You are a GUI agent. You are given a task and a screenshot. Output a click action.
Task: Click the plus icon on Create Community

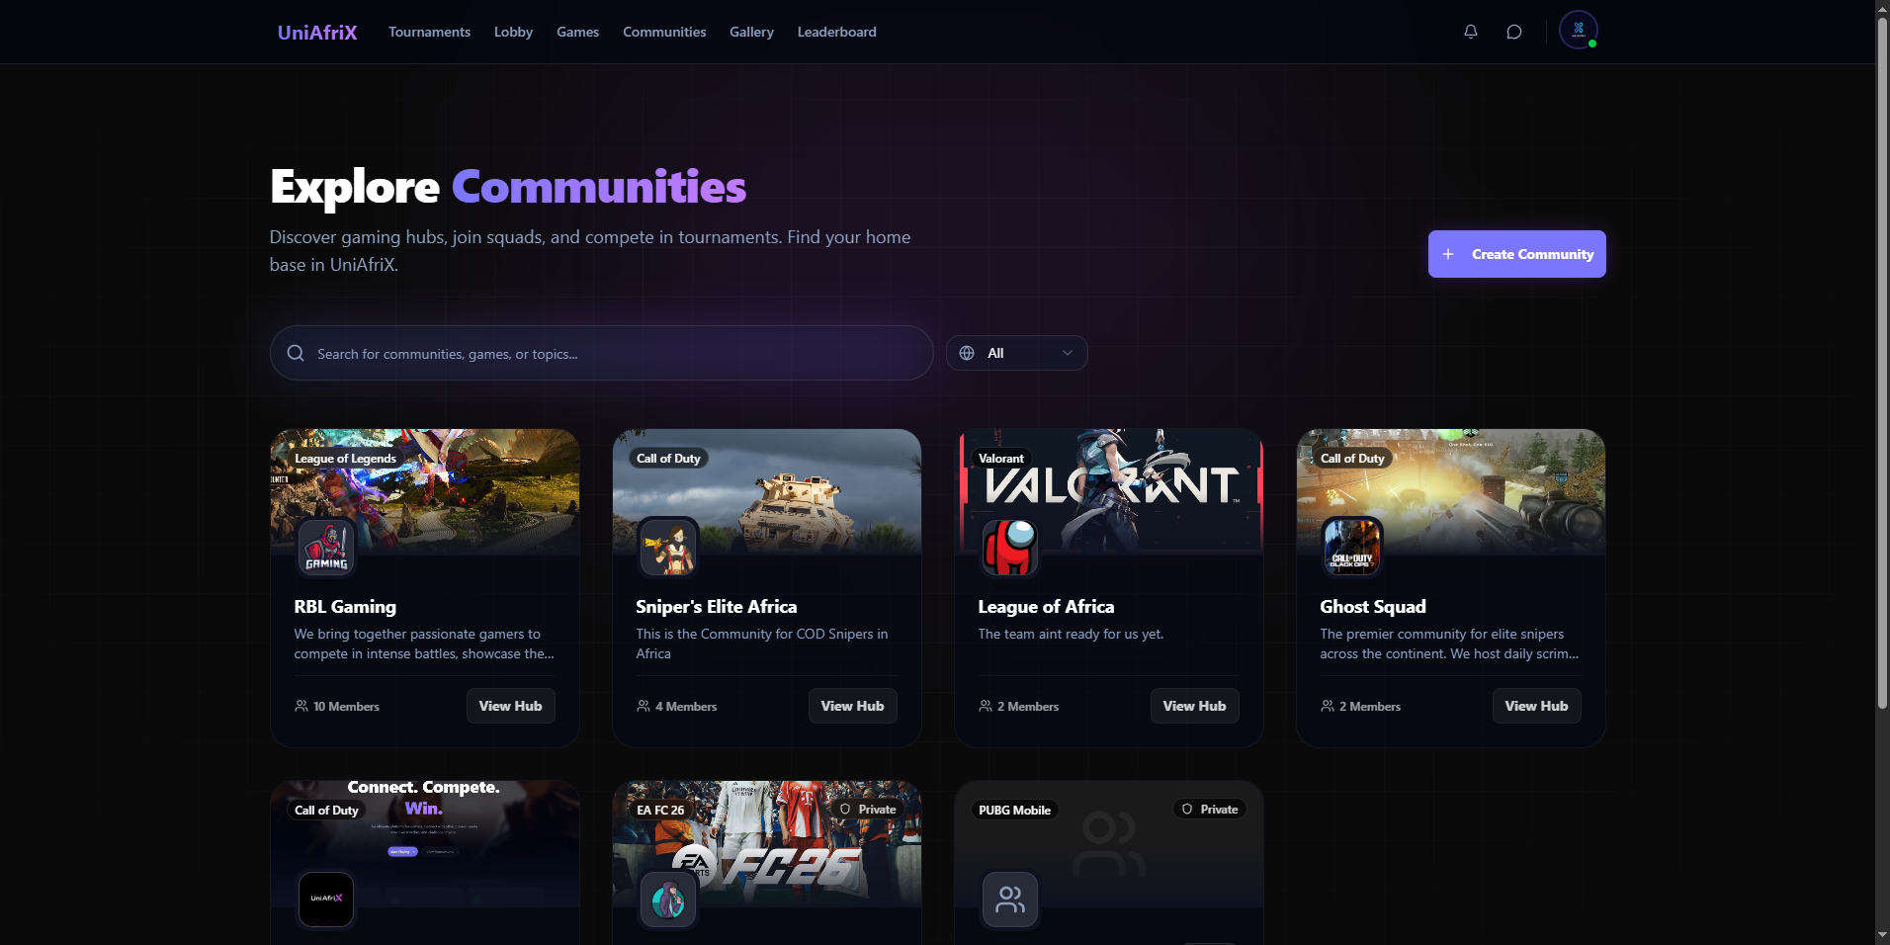point(1448,254)
